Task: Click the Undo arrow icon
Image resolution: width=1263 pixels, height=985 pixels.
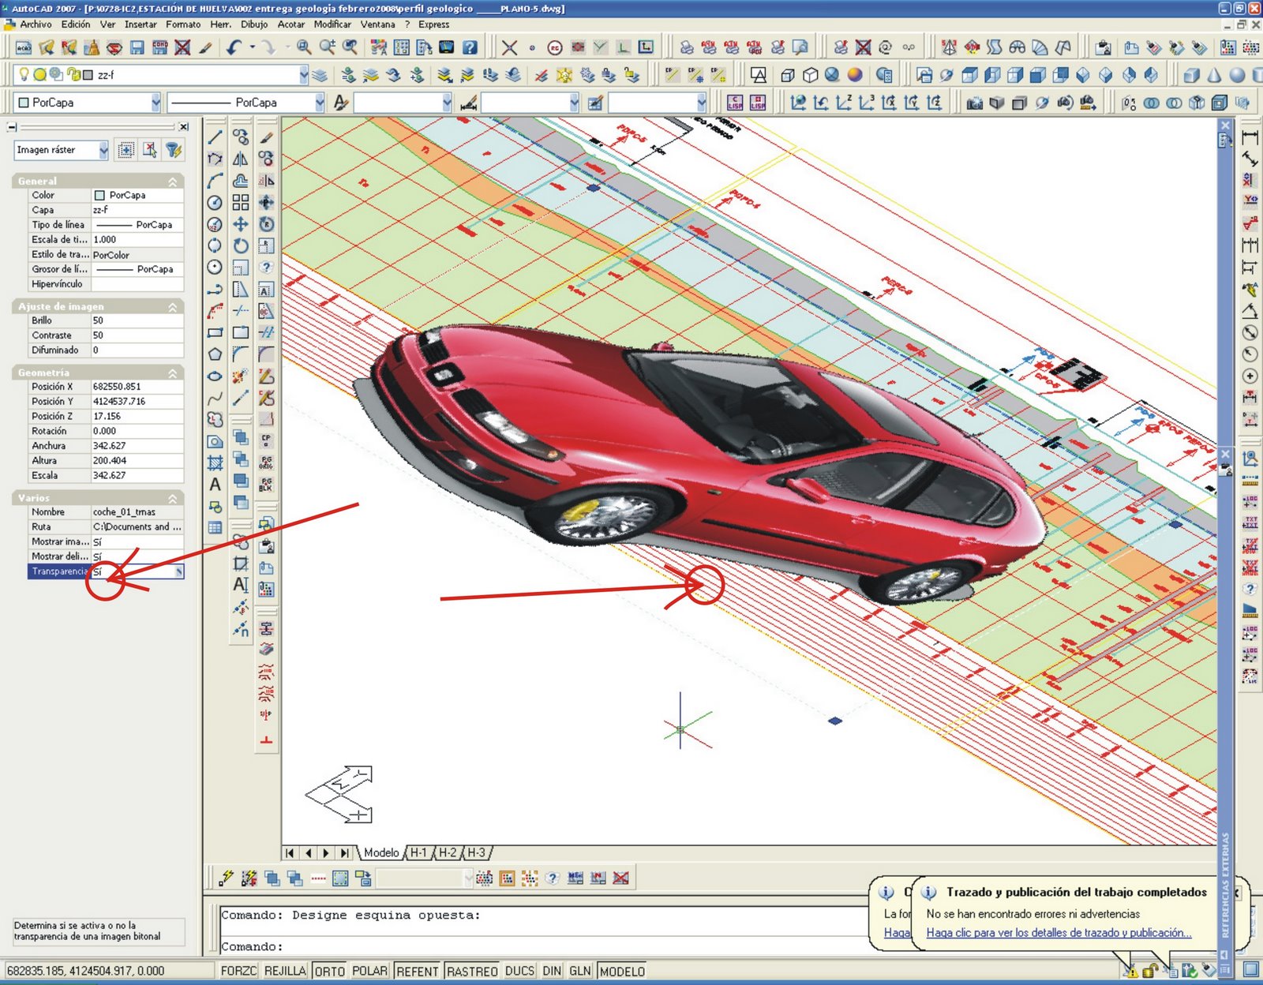Action: click(x=234, y=47)
